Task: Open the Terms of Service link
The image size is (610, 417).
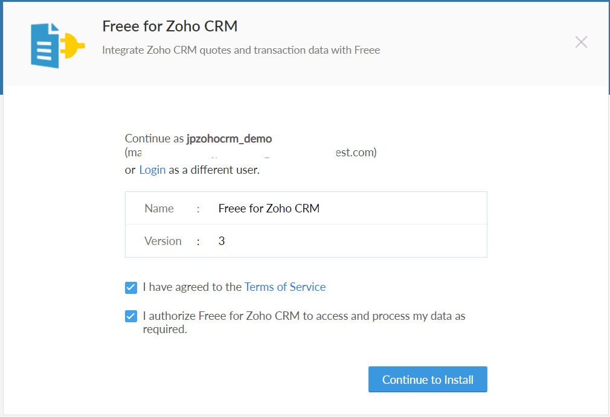Action: pyautogui.click(x=285, y=287)
